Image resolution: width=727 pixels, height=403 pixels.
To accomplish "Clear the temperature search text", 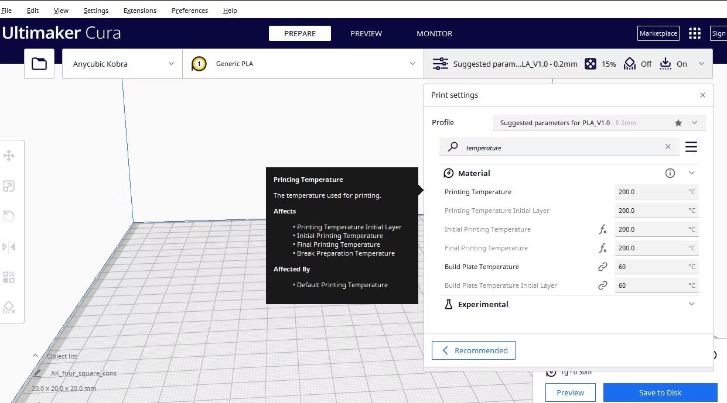I will [x=668, y=147].
